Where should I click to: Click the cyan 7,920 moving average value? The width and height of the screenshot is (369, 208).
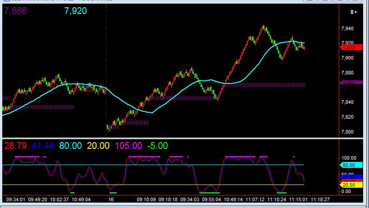tap(76, 11)
